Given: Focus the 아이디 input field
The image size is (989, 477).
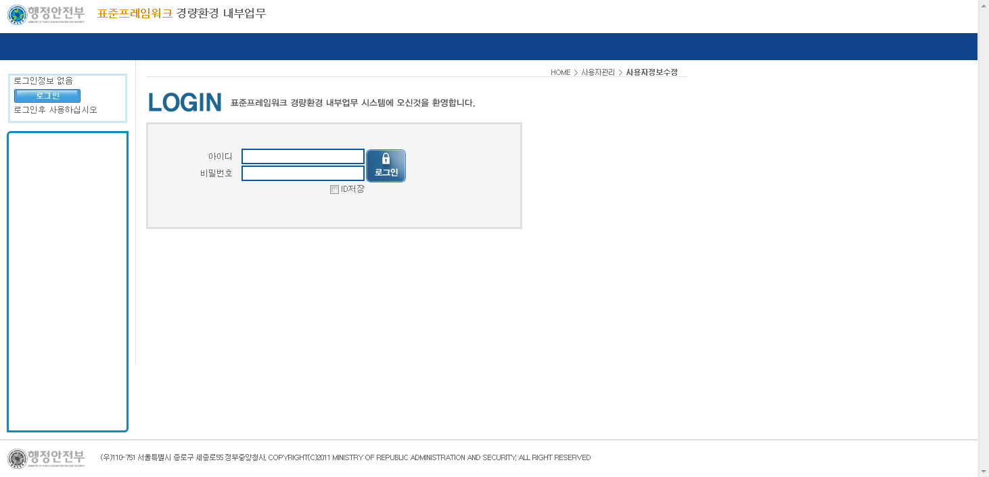Looking at the screenshot, I should point(302,157).
